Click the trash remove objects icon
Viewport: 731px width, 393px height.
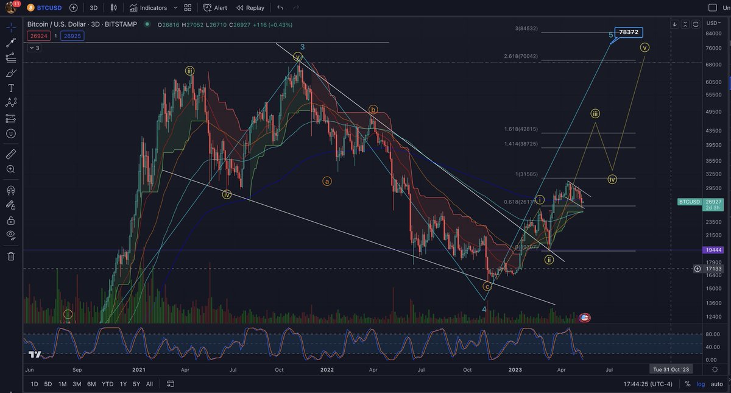click(11, 257)
